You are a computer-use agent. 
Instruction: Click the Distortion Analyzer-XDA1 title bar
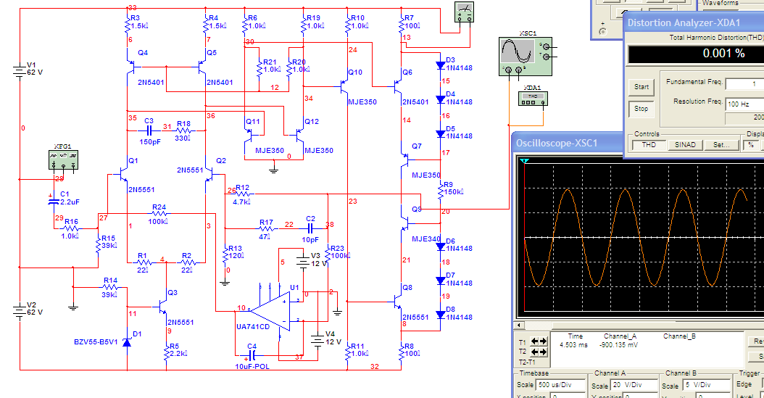[x=694, y=22]
